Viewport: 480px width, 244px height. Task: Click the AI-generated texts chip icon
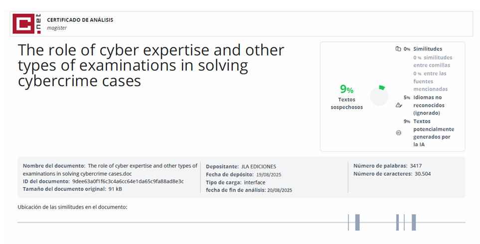point(398,133)
